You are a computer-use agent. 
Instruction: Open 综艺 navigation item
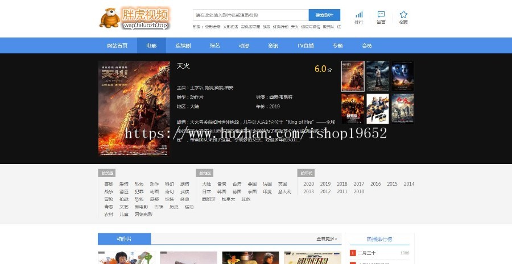point(214,45)
